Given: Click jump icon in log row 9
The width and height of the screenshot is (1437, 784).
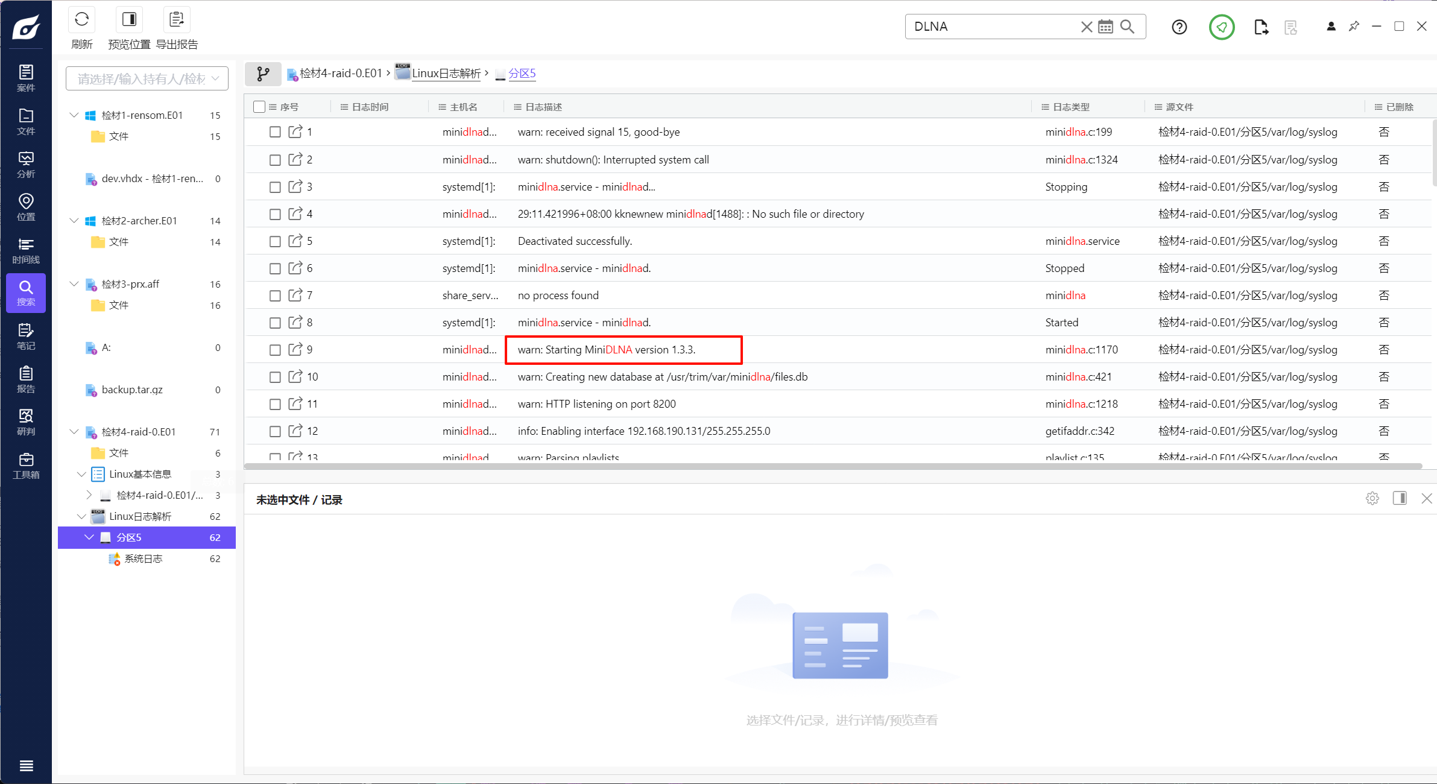Looking at the screenshot, I should (295, 349).
